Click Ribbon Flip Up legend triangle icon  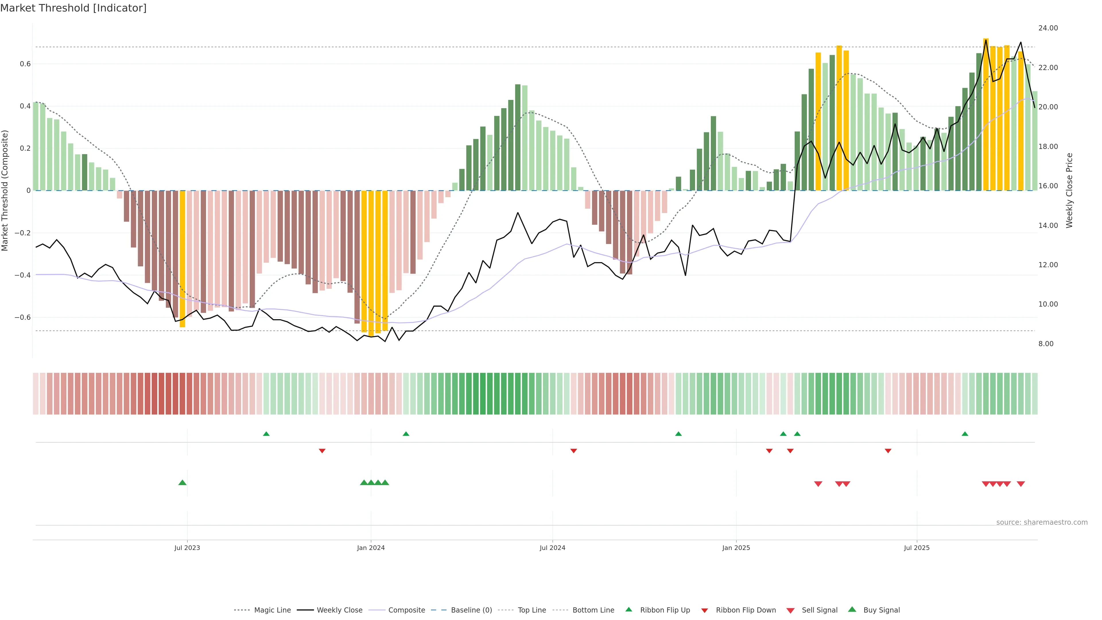click(x=628, y=609)
